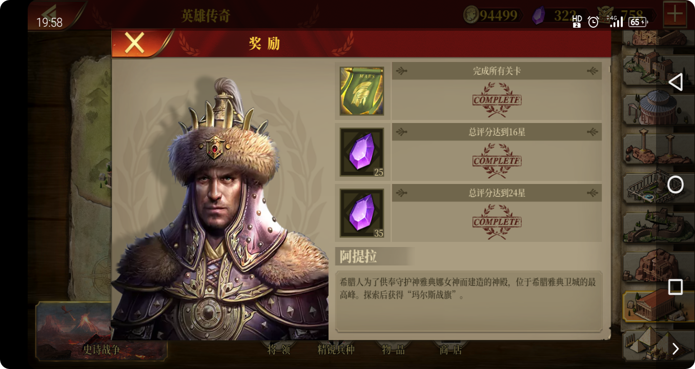The height and width of the screenshot is (369, 695).
Task: Open the 商店 shop tab
Action: pos(451,350)
